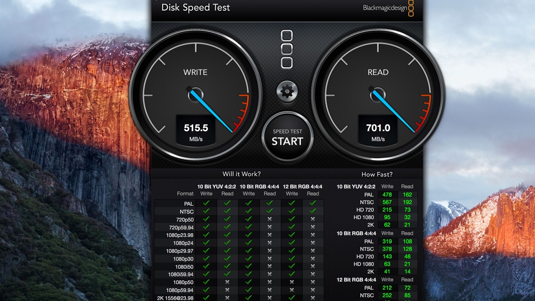Select the READ speed gauge
This screenshot has height=301, width=535.
pos(378,94)
